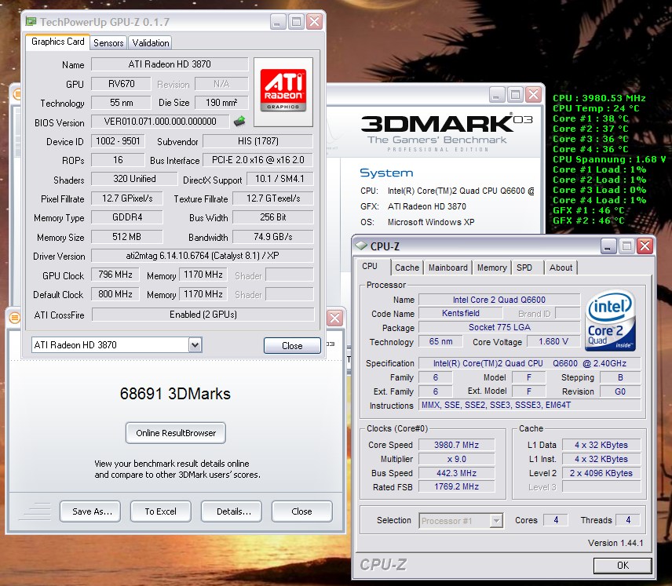
Task: Click the ATI CrossFire value Enabled (2 GPUs)
Action: [x=203, y=315]
